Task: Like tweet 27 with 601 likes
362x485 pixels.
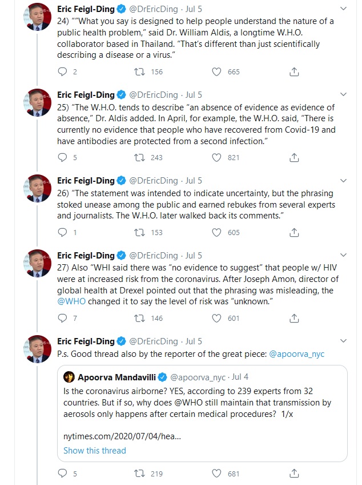Action: click(x=217, y=318)
